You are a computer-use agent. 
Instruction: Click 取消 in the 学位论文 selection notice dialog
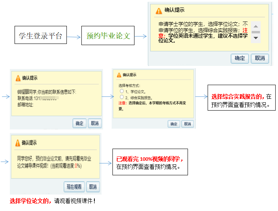point(260,58)
